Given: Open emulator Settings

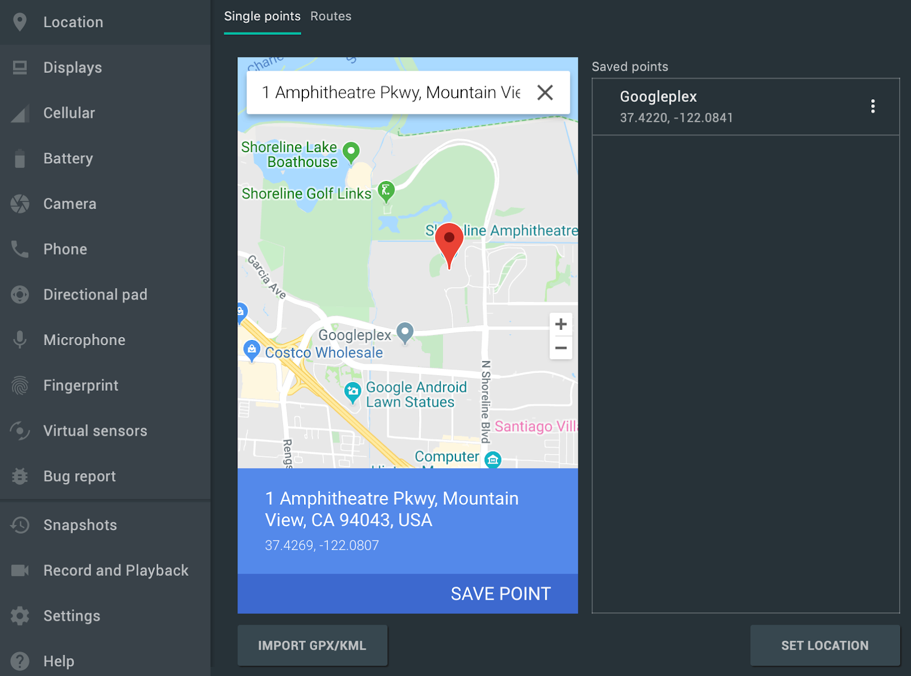Looking at the screenshot, I should coord(72,616).
